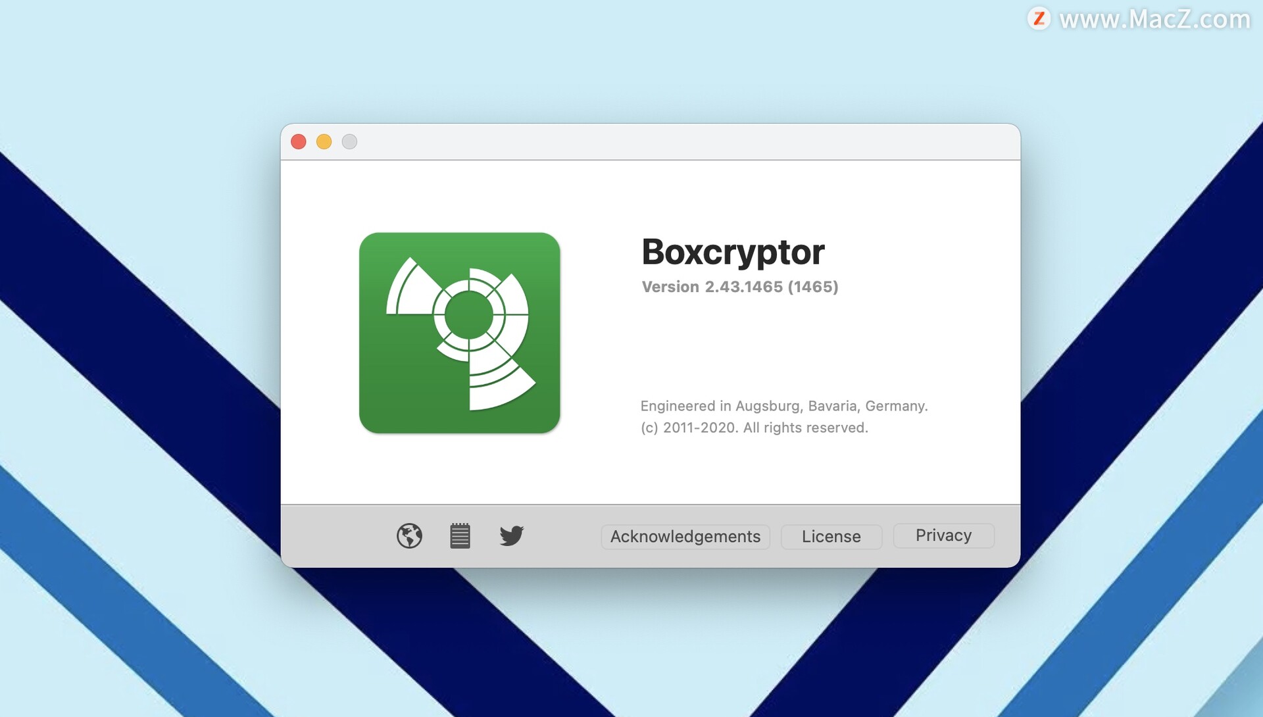Open the Twitter bird icon
The height and width of the screenshot is (717, 1263).
pyautogui.click(x=511, y=535)
